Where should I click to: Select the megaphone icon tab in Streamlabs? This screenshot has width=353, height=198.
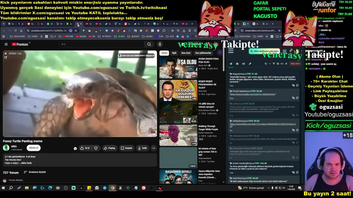pos(244,64)
